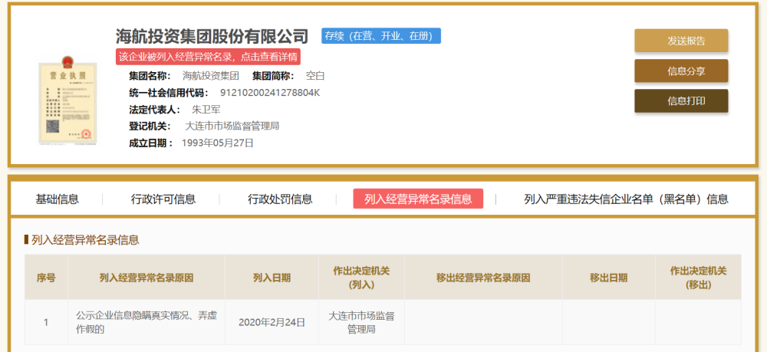Open the 列入严重违法失信企业名单 blacklist tab
The image size is (767, 352).
(x=626, y=199)
